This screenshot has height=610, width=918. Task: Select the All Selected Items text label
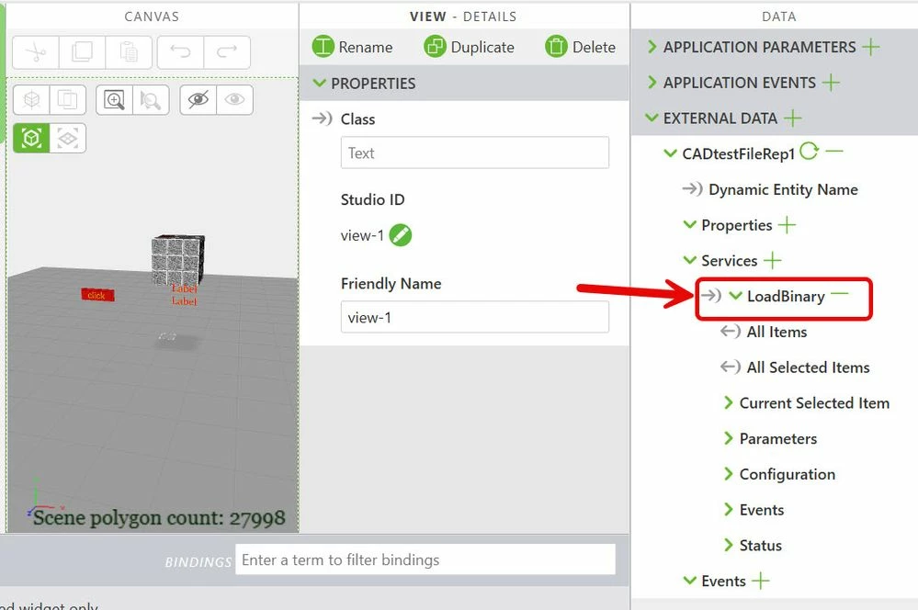click(808, 367)
